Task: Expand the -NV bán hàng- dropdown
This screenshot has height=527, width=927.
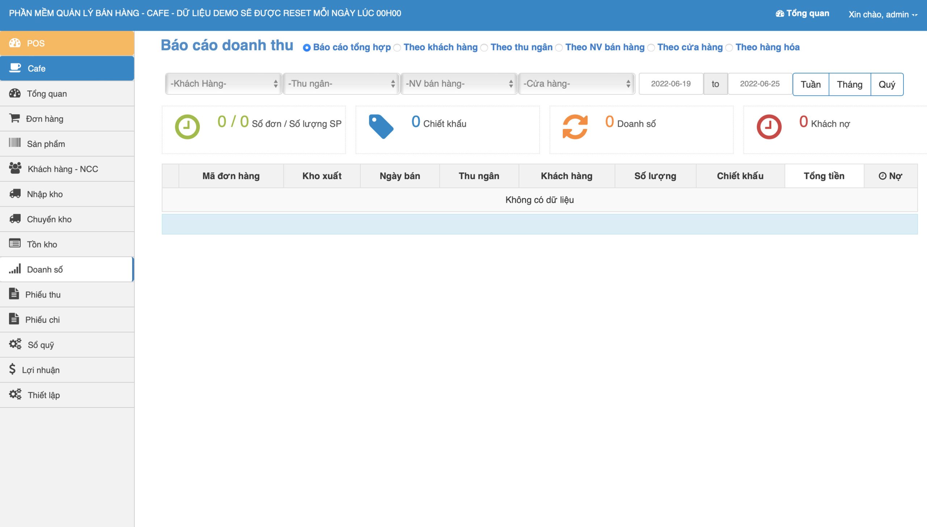Action: [x=459, y=84]
